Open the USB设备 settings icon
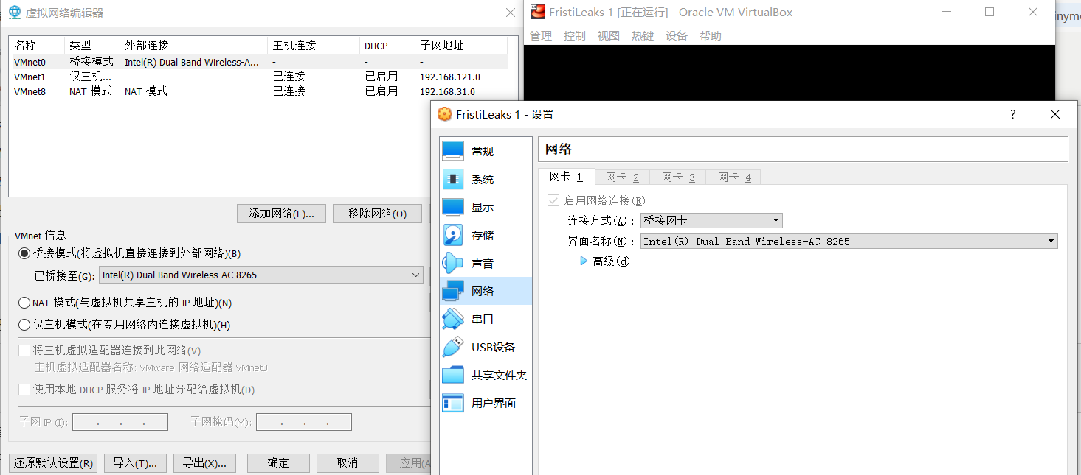The image size is (1081, 475). point(452,347)
